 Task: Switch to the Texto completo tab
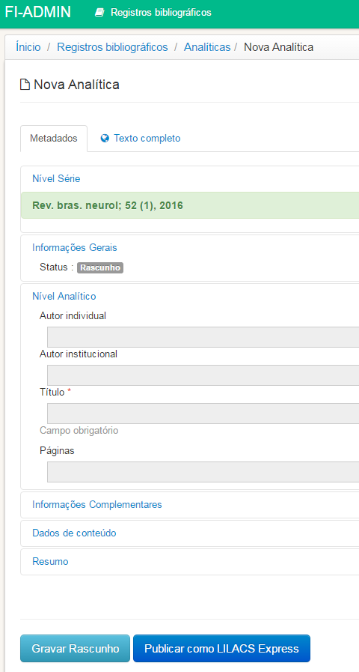click(141, 139)
